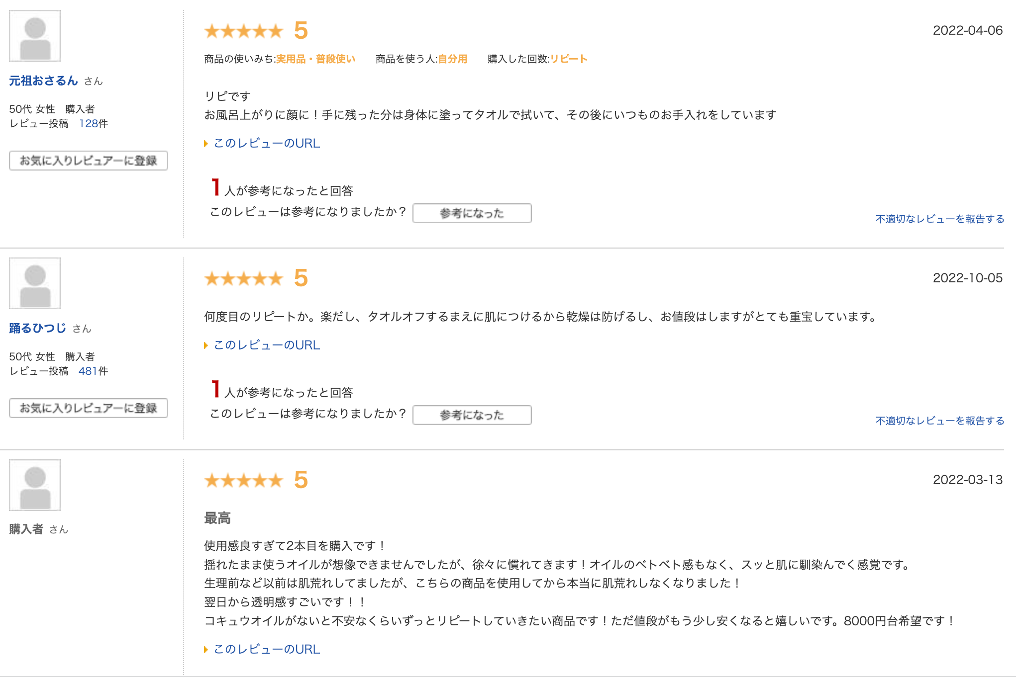Click 実用品・普段使い usage filter link

315,59
